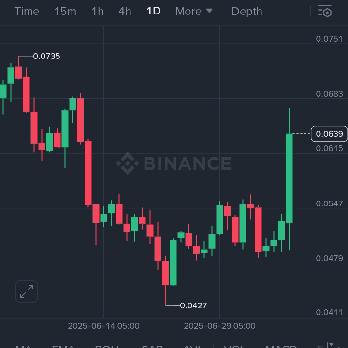Click the Binance logo watermark
Viewport: 348px width, 348px height.
[x=174, y=163]
